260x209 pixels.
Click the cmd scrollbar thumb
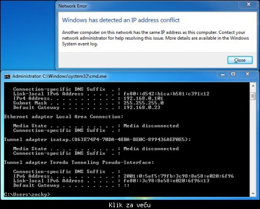[x=253, y=96]
